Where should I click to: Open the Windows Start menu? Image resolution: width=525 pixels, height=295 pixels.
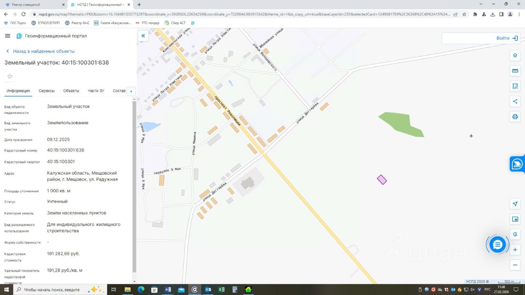point(6,290)
